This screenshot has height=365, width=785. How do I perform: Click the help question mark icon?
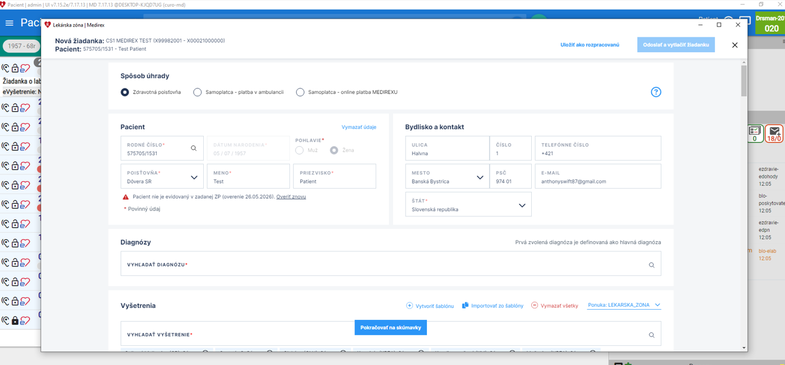(656, 92)
